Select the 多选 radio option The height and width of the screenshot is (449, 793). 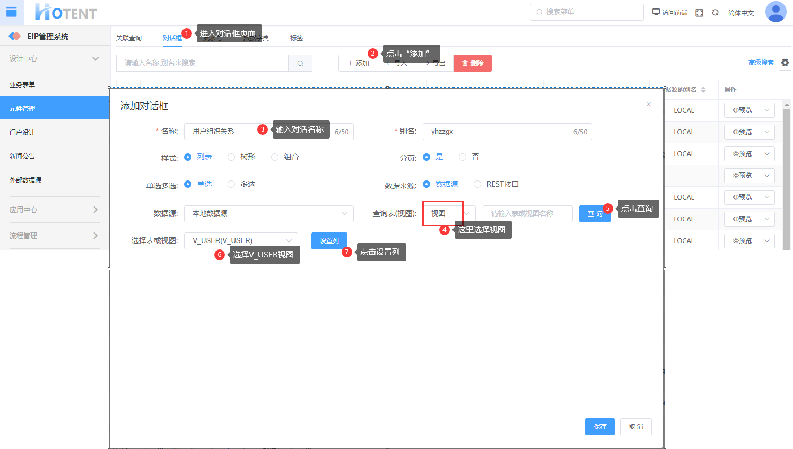(x=231, y=184)
